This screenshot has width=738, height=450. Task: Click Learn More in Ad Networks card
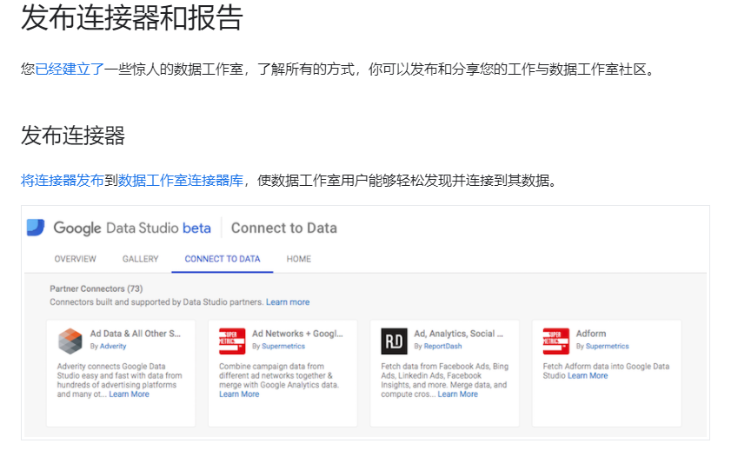pyautogui.click(x=239, y=394)
